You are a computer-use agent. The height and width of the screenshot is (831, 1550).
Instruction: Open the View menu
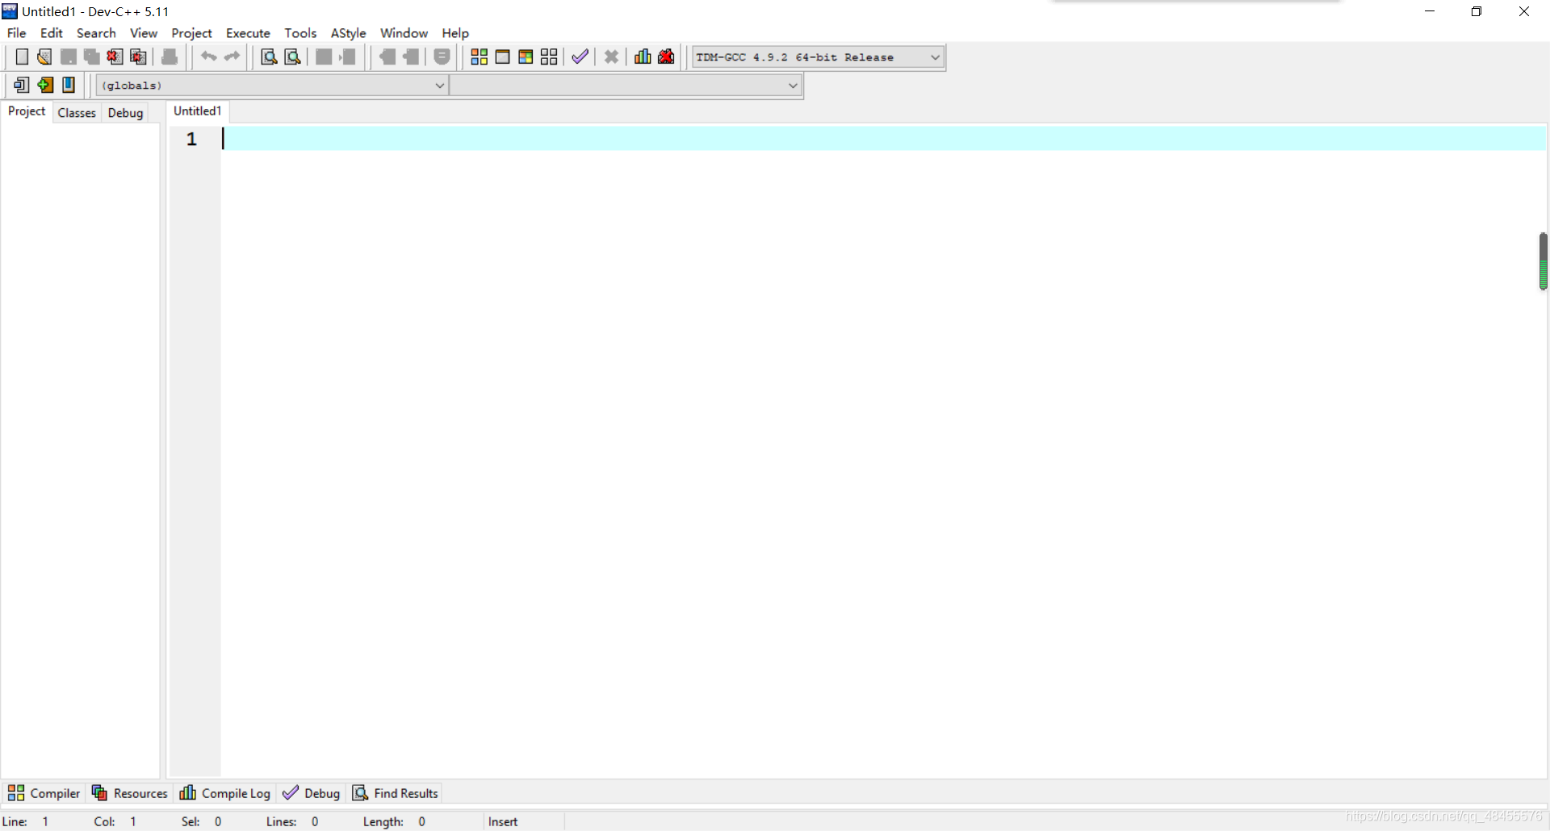(x=144, y=33)
